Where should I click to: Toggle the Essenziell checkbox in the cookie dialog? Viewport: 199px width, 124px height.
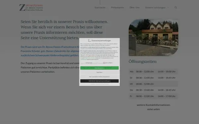coord(86,63)
